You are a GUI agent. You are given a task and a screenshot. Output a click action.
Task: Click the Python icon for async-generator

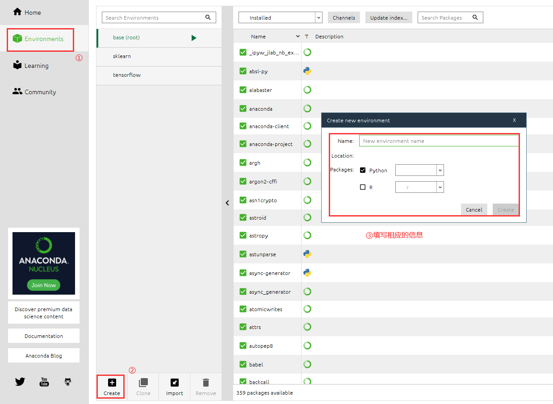pyautogui.click(x=307, y=273)
